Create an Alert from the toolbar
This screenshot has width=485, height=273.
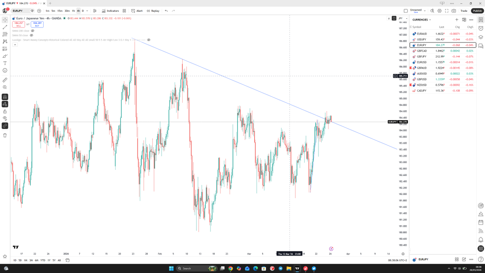(137, 11)
